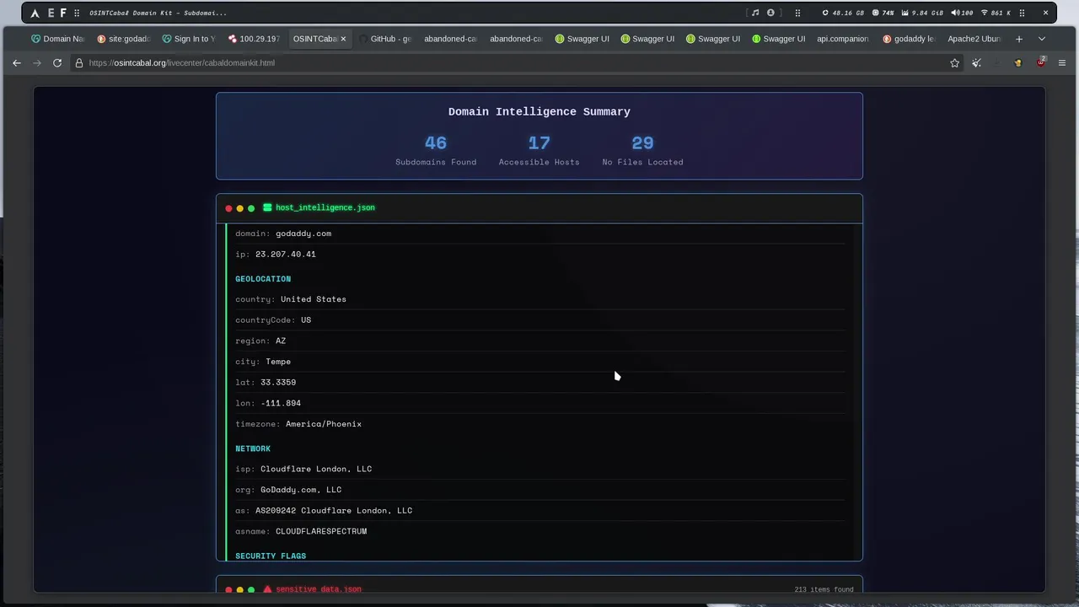1079x607 pixels.
Task: Click the music note icon in top bar
Action: pyautogui.click(x=754, y=13)
